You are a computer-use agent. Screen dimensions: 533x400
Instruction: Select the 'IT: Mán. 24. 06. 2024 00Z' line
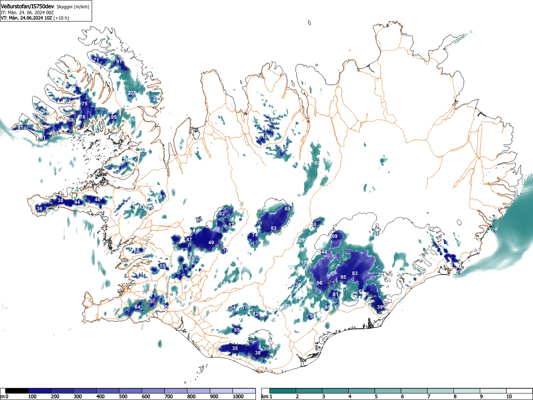[27, 12]
